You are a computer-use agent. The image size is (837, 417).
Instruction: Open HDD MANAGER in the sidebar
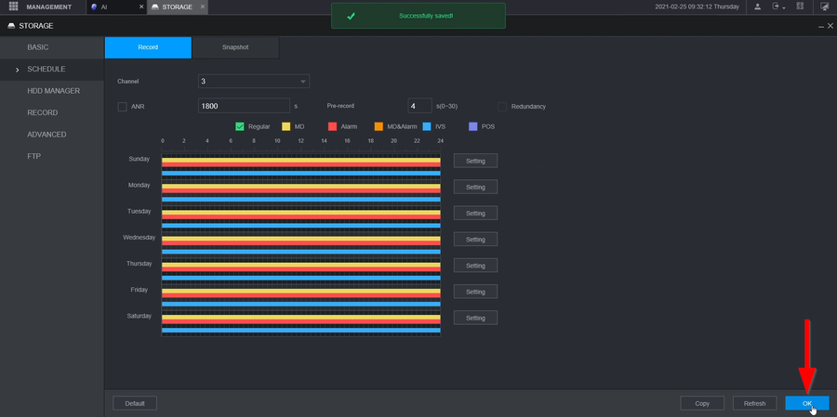point(53,91)
